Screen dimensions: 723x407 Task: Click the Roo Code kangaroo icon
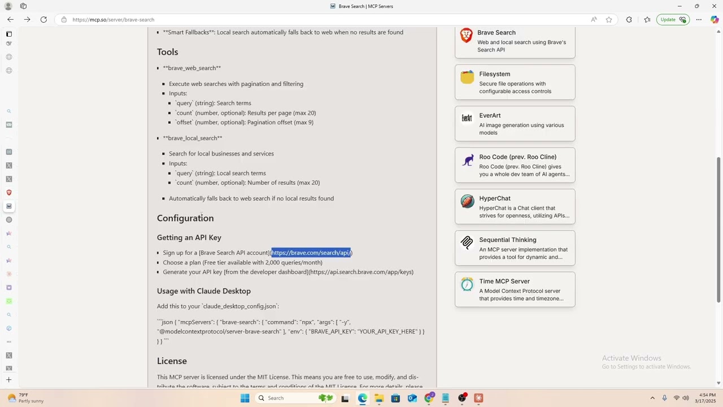point(468,160)
